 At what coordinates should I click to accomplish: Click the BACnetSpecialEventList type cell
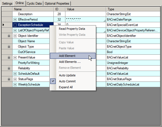pyautogui.click(x=133, y=25)
